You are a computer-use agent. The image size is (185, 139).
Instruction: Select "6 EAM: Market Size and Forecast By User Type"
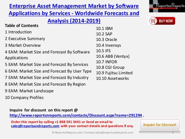click(x=48, y=71)
